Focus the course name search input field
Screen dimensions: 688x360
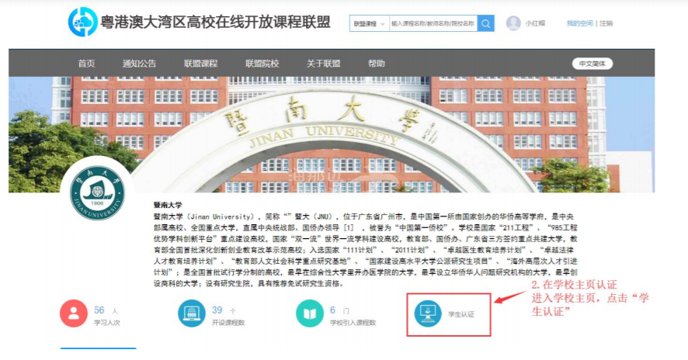[433, 23]
